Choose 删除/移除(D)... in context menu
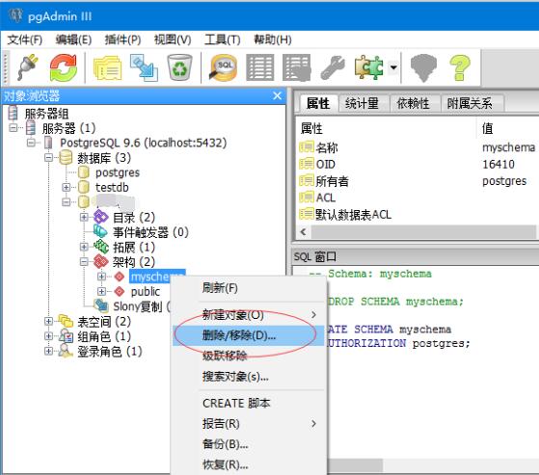 pyautogui.click(x=248, y=335)
